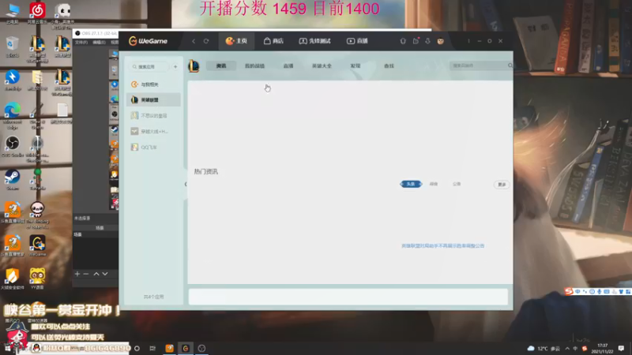Move the scene up in OBS
The height and width of the screenshot is (355, 632).
coord(96,274)
